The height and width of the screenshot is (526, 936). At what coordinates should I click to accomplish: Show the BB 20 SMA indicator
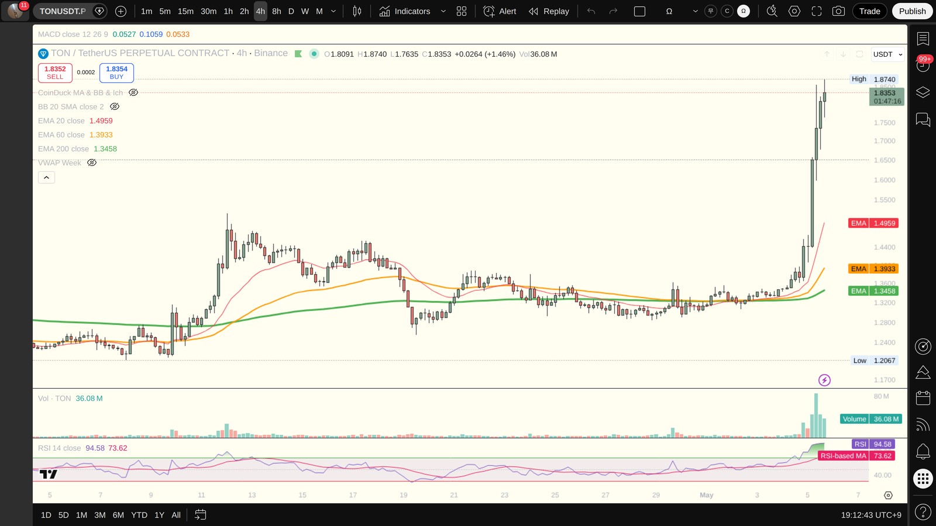pyautogui.click(x=115, y=106)
